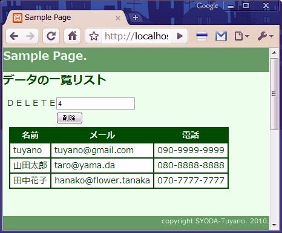Screen dimensions: 282x233
Task: Reload the page with the refresh icon
Action: coord(51,36)
